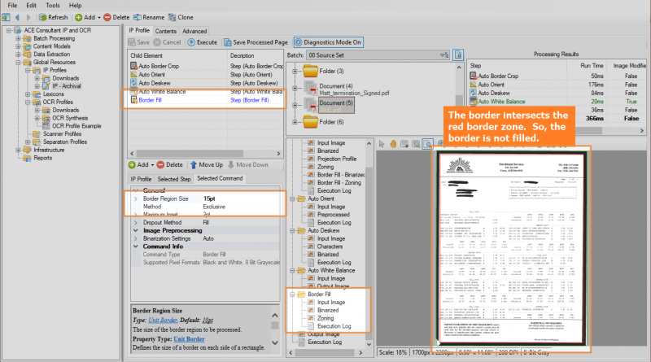The image size is (651, 362).
Task: Open the Tools menu
Action: pyautogui.click(x=53, y=5)
